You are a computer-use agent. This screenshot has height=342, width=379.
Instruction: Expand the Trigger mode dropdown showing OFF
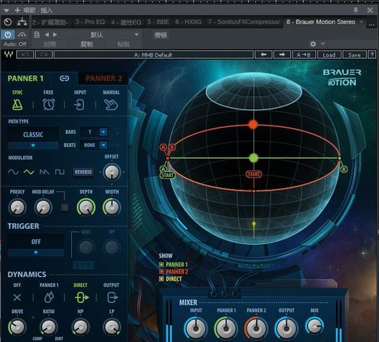(36, 252)
